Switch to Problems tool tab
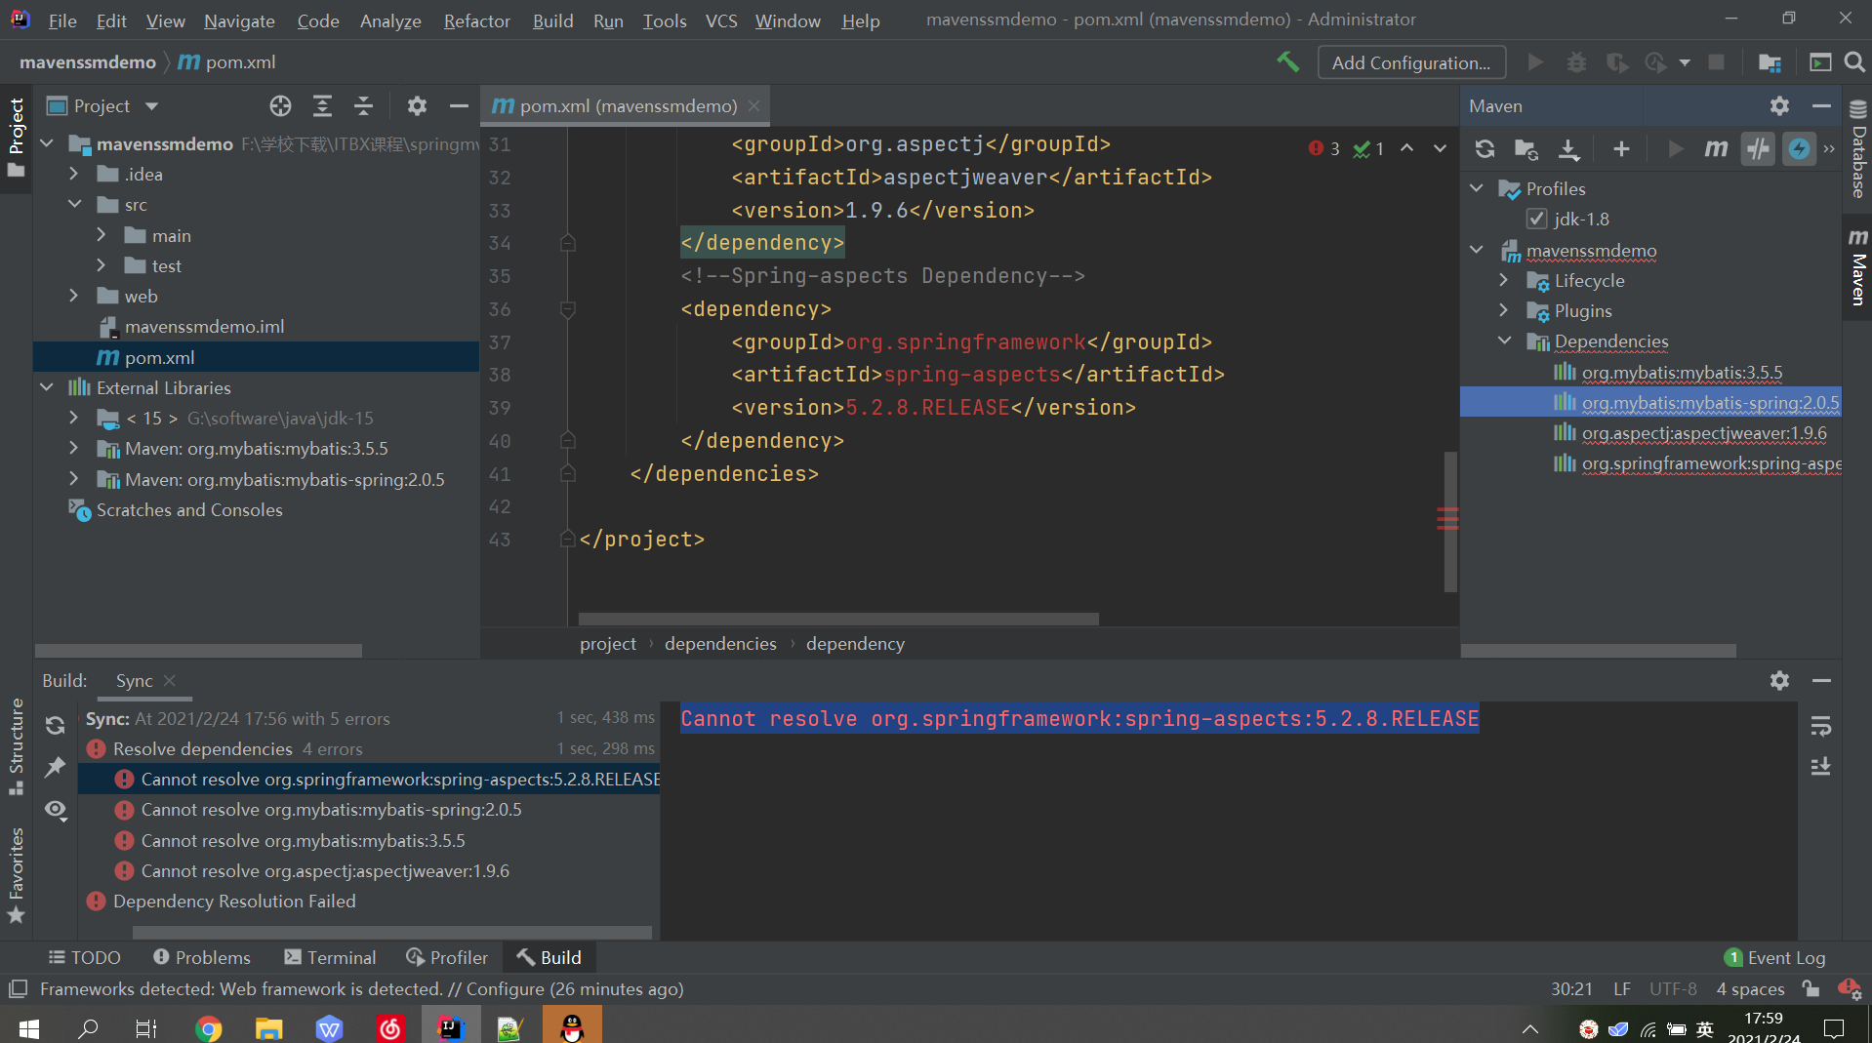The image size is (1872, 1043). point(202,957)
